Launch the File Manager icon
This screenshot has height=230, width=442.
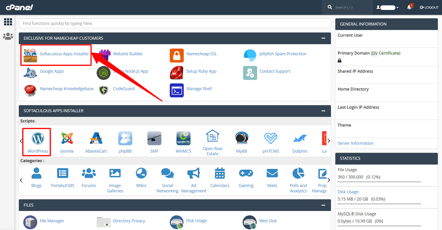[x=30, y=222]
